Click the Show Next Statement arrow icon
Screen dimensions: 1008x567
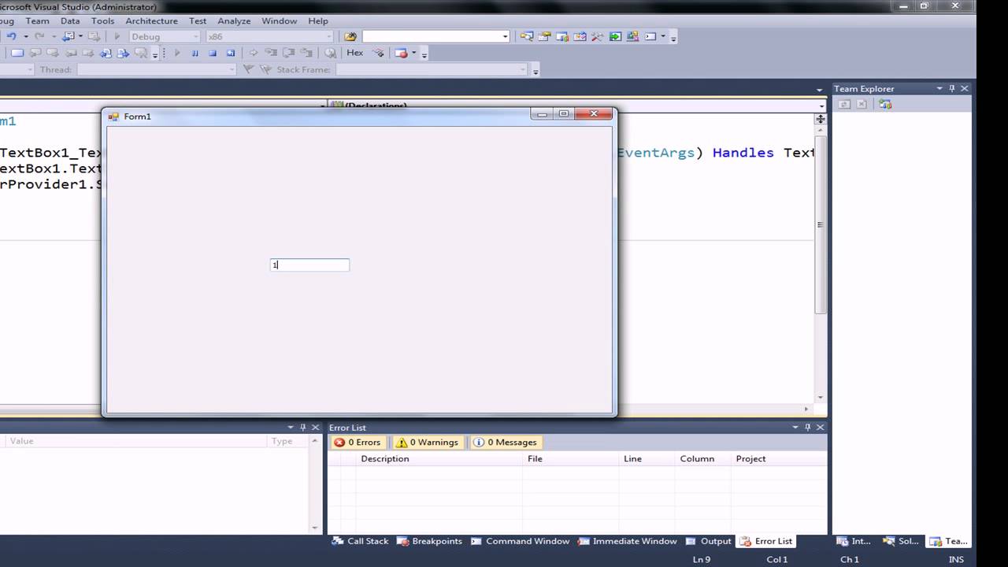(x=254, y=54)
